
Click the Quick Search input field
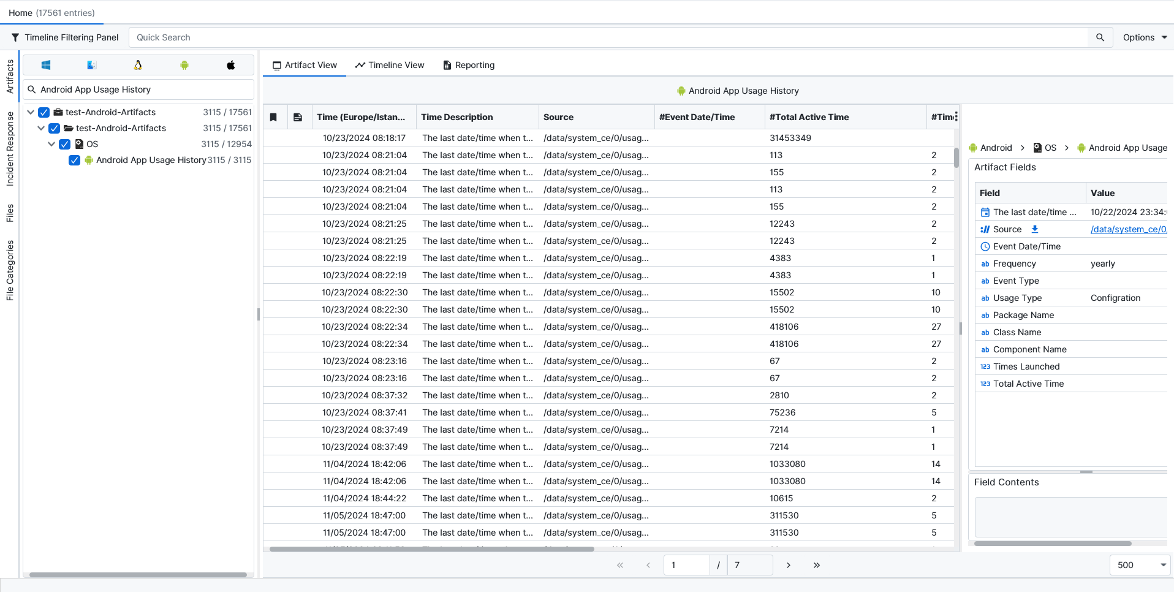pyautogui.click(x=607, y=37)
